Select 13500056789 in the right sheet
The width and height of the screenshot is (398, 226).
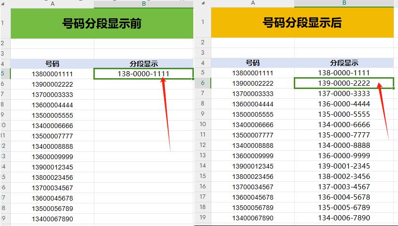[x=253, y=208]
